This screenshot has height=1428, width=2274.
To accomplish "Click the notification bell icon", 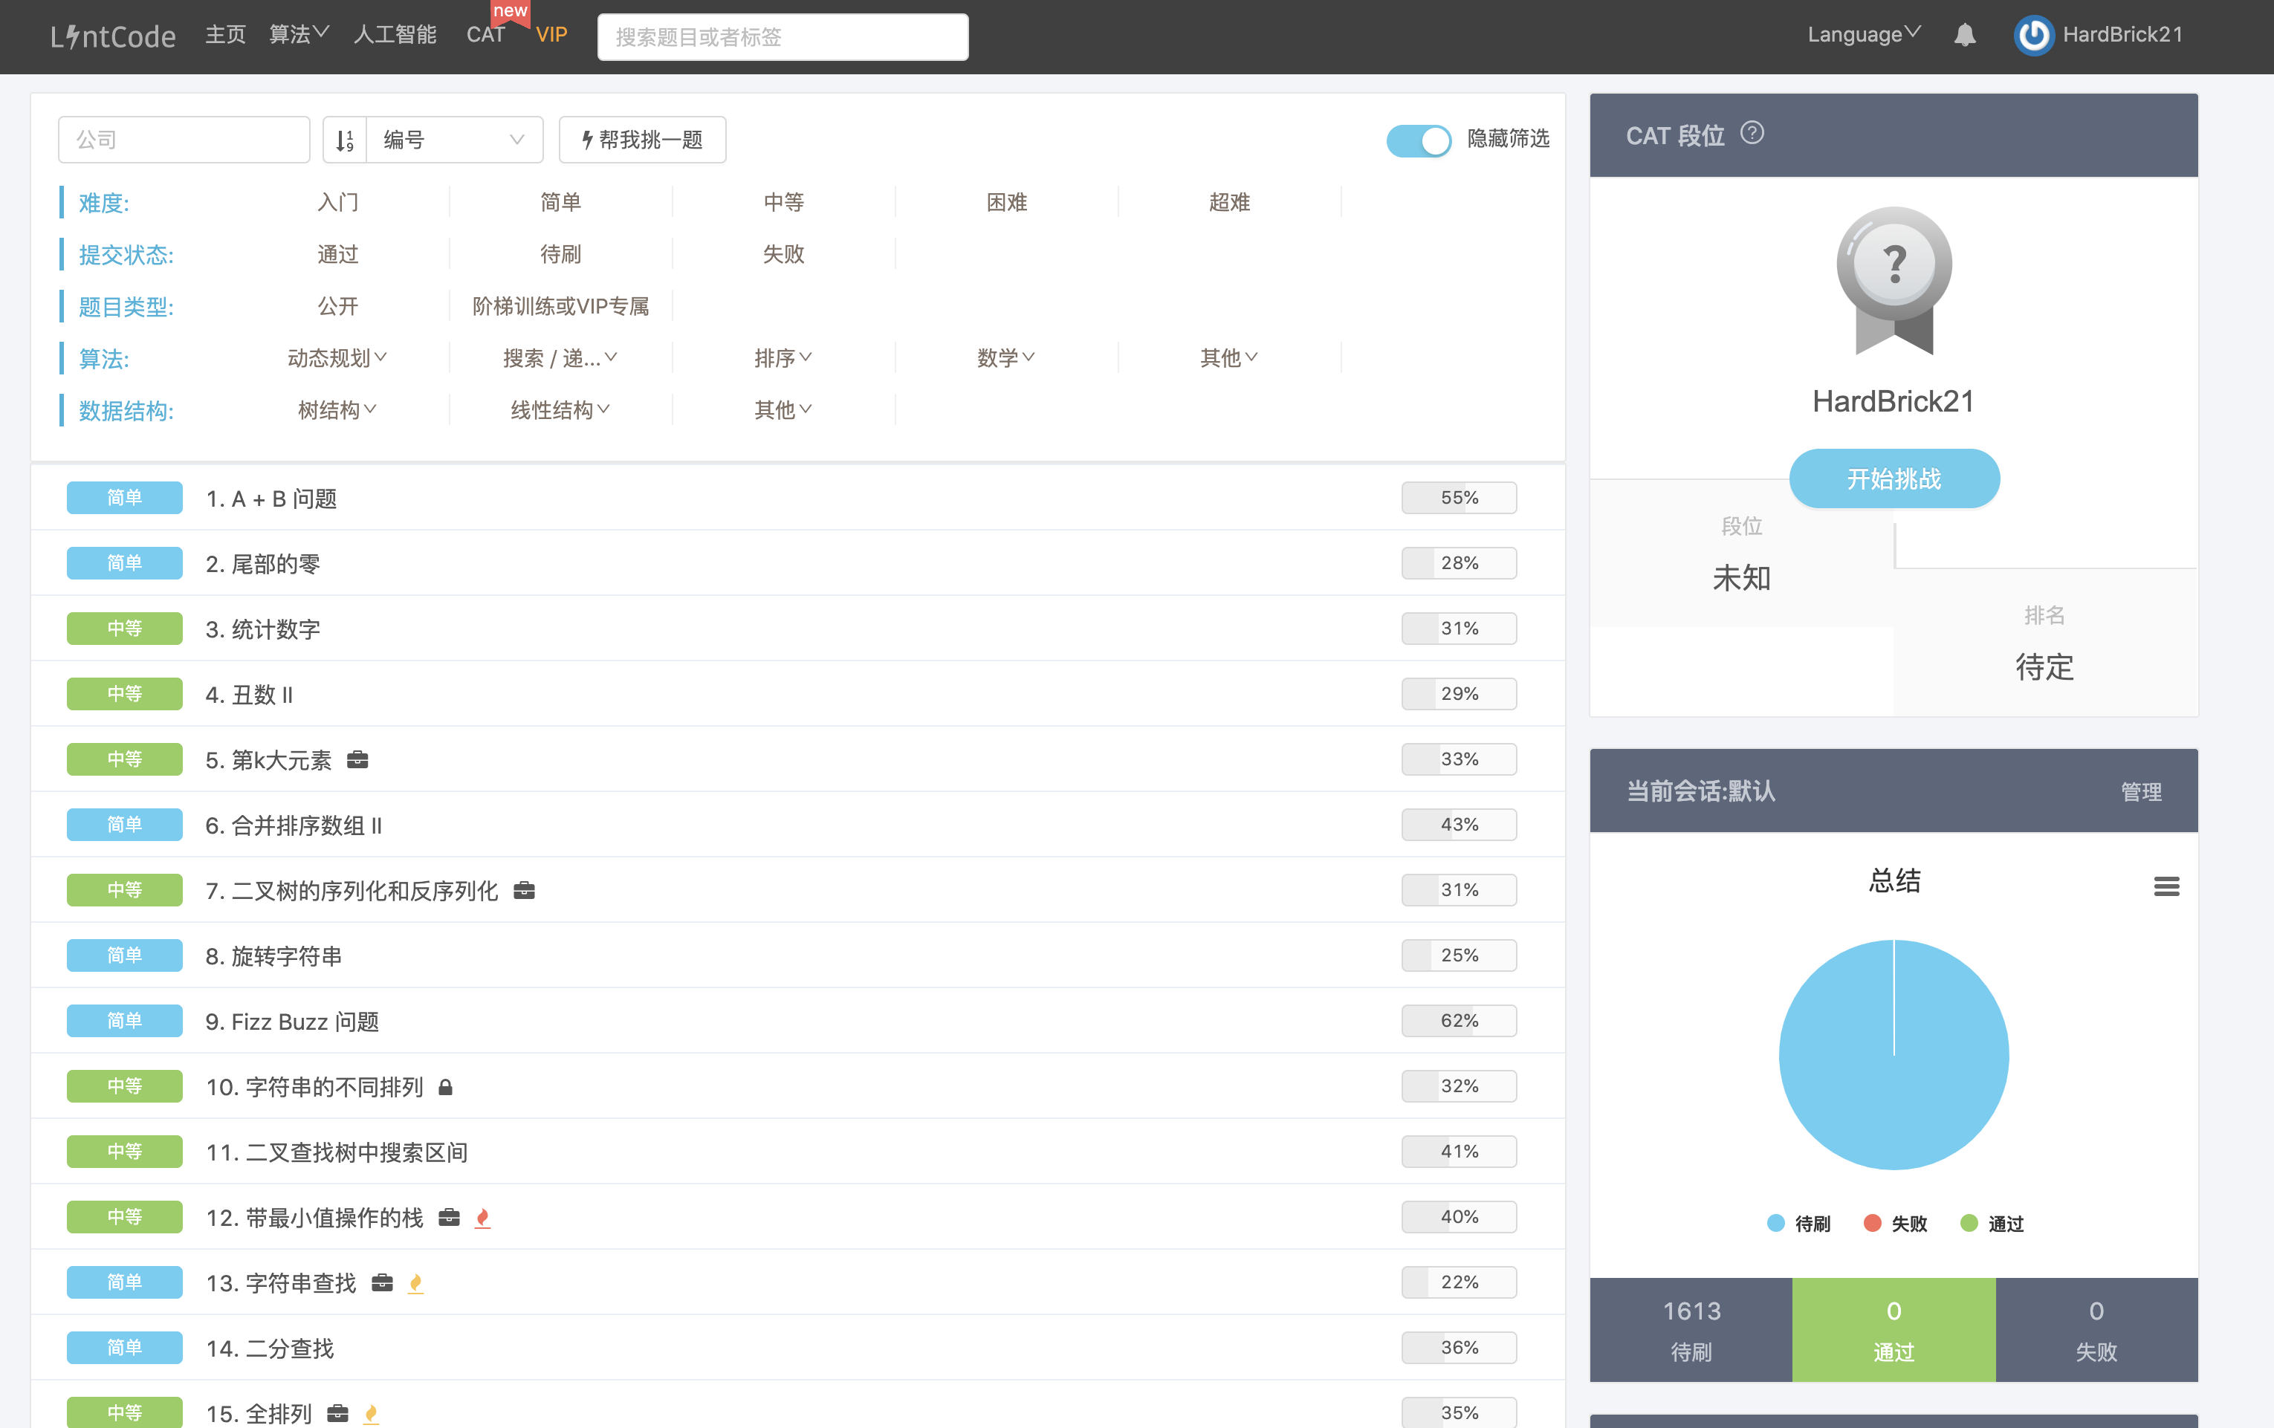I will pos(1964,36).
